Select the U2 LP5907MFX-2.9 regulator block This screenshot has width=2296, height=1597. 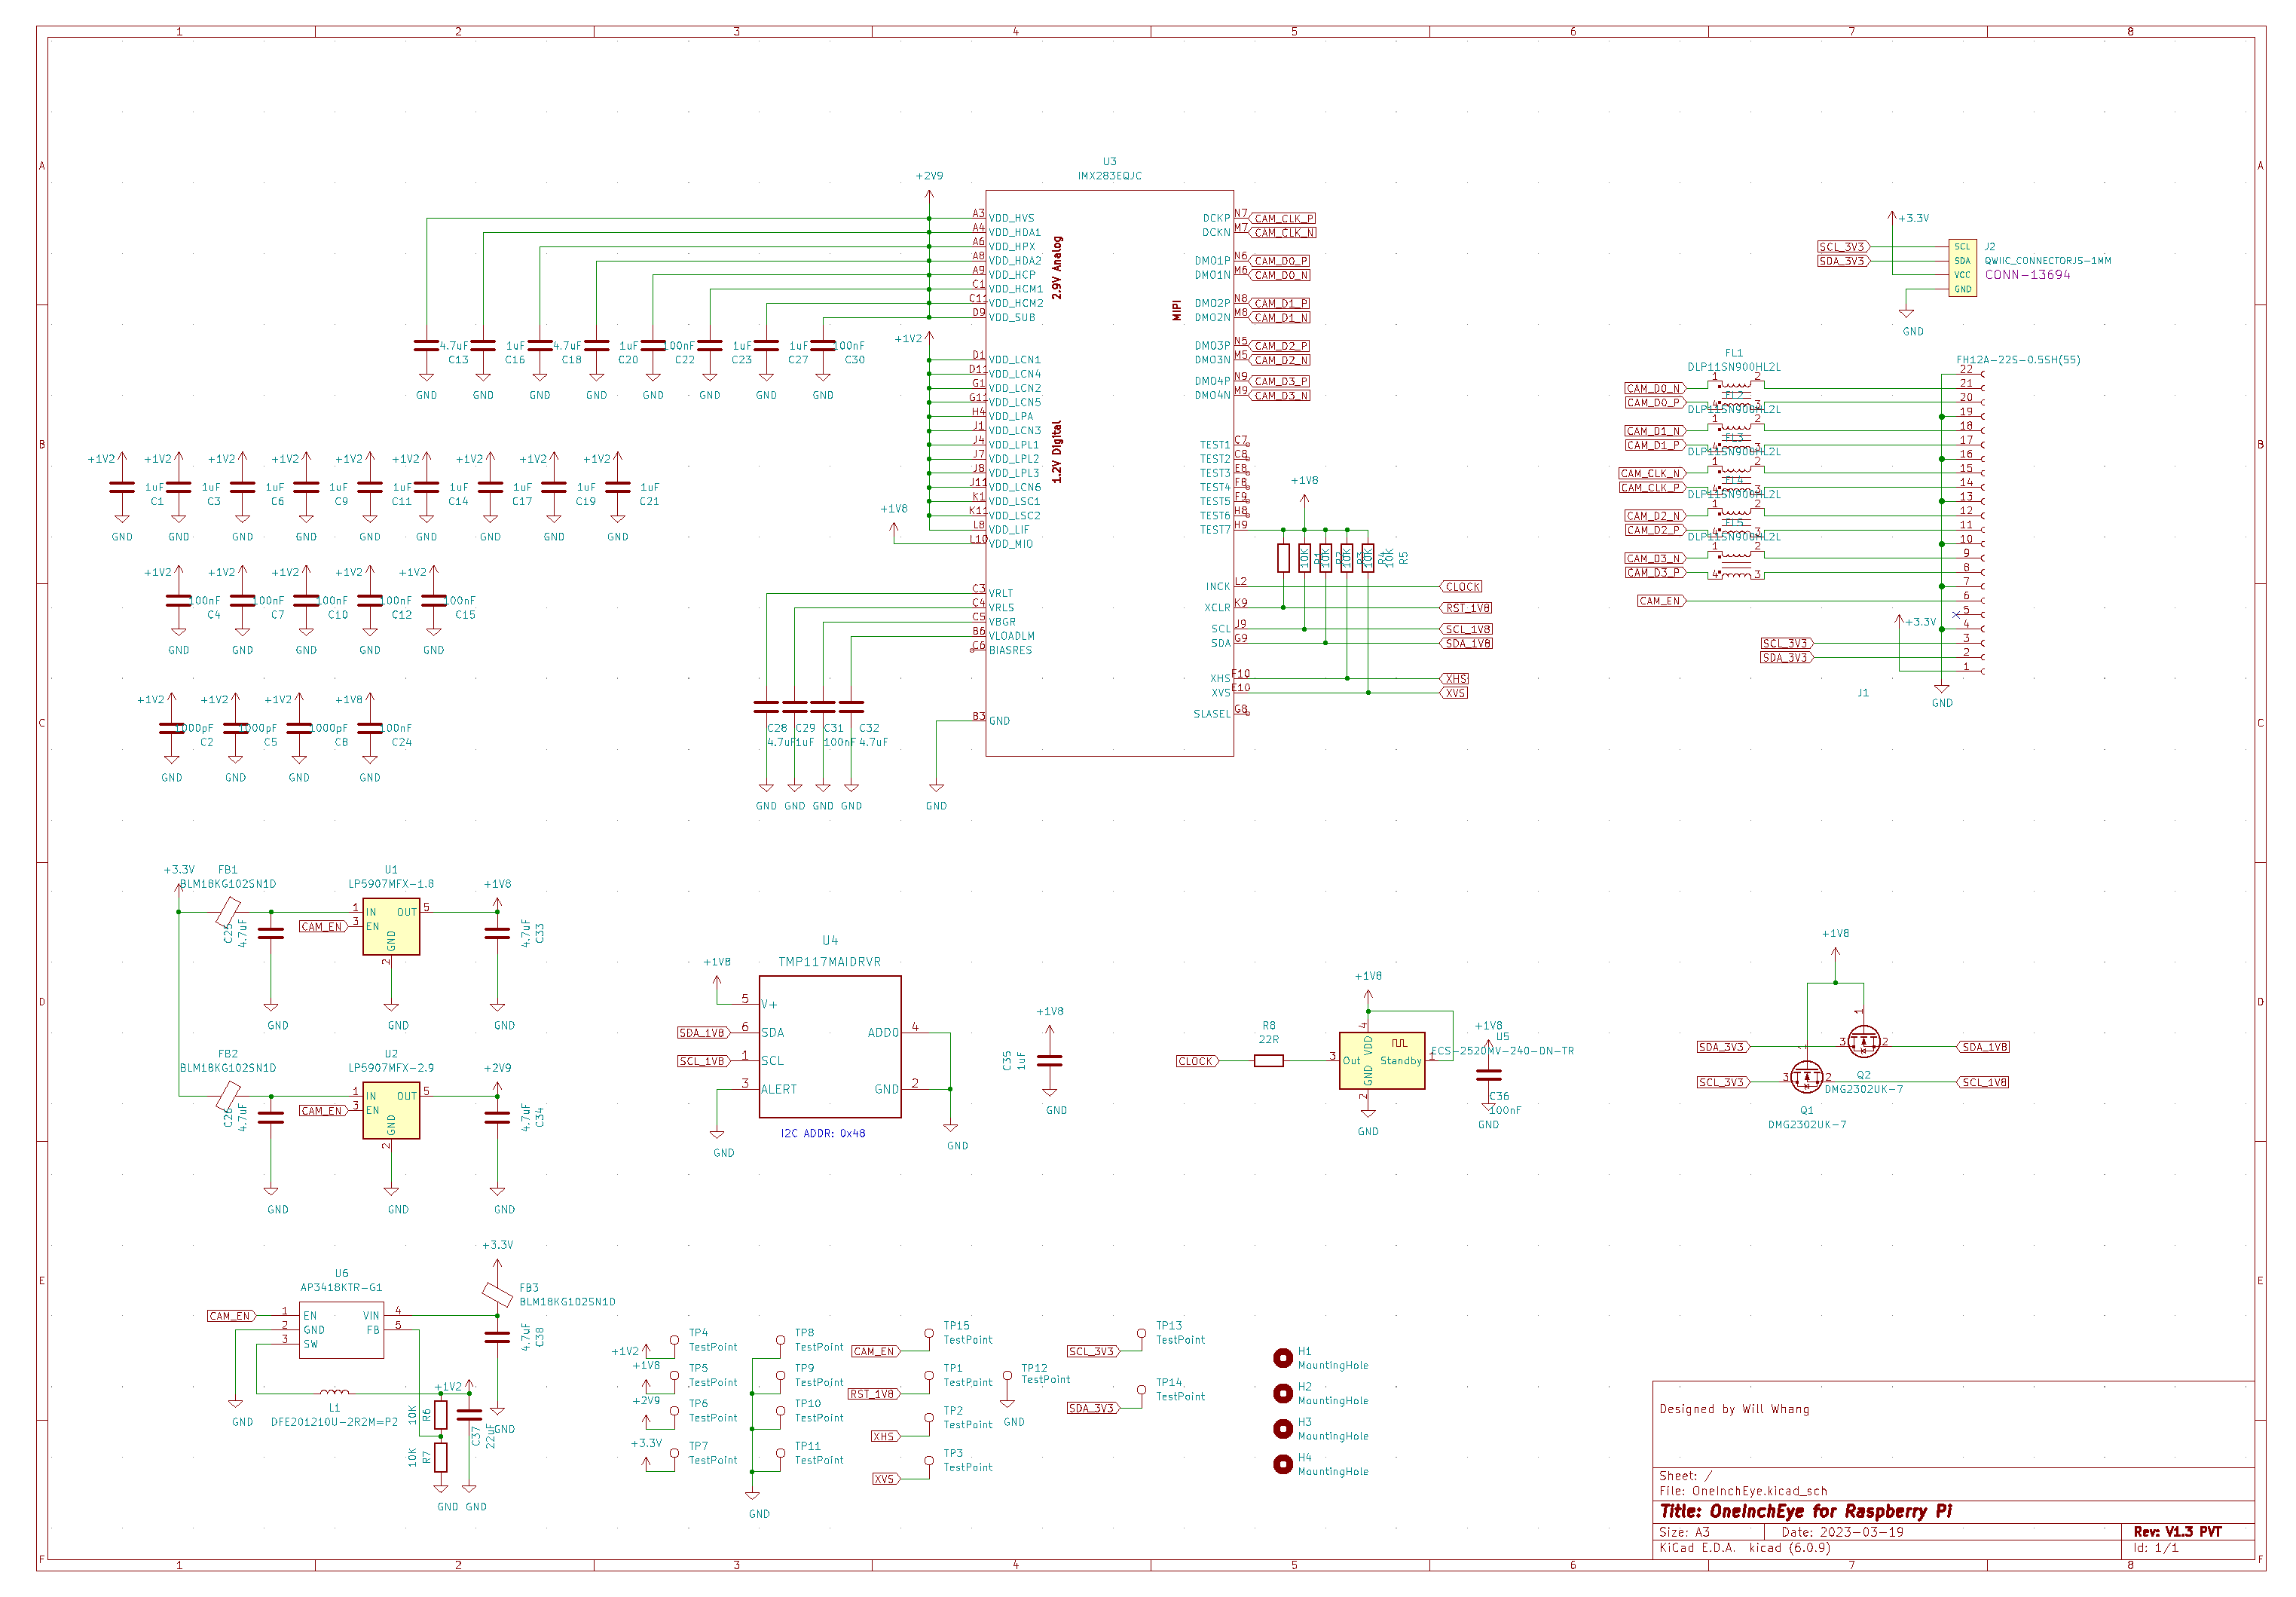pos(391,1110)
